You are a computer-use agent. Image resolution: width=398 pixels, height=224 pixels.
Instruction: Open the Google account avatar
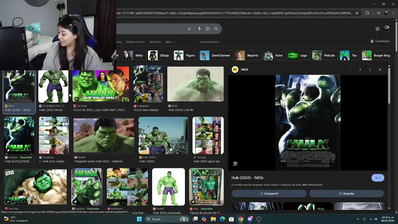387,29
